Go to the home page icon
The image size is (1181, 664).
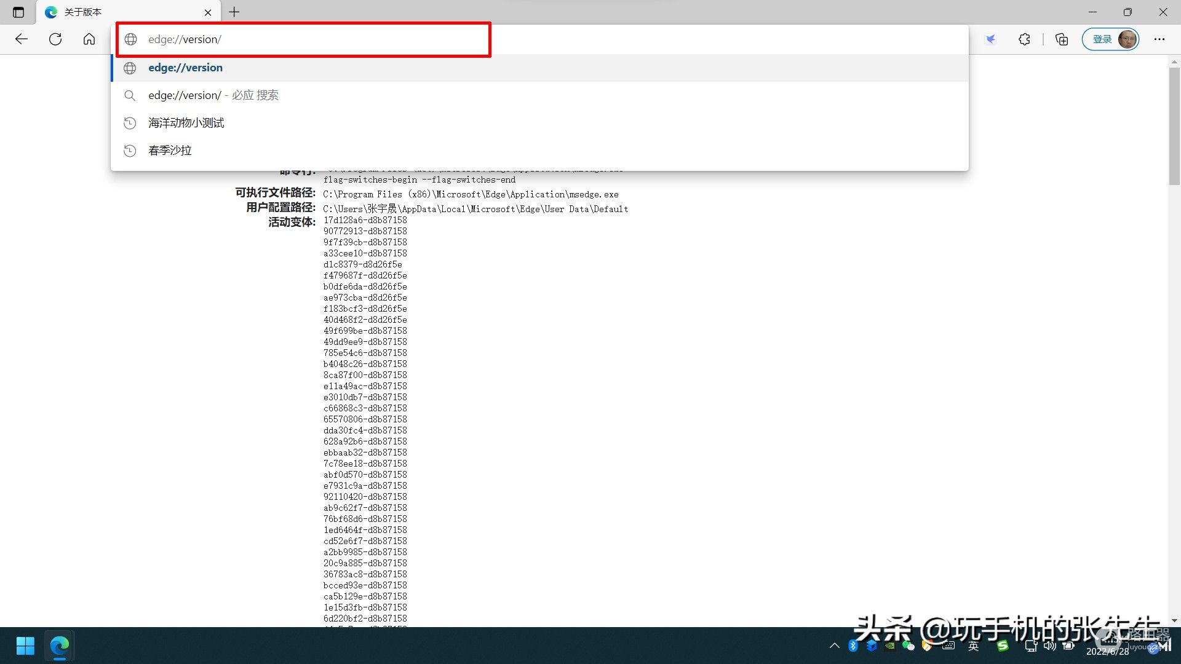point(89,39)
